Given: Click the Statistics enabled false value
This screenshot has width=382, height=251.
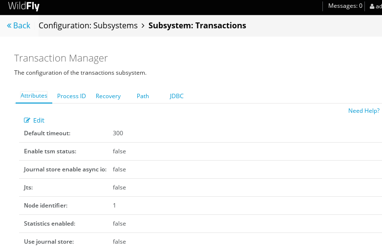Looking at the screenshot, I should point(119,224).
